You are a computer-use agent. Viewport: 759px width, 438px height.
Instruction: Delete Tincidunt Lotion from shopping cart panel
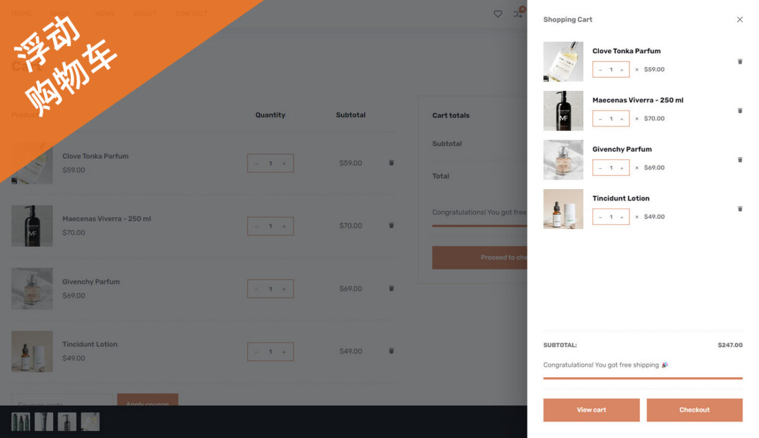click(740, 209)
